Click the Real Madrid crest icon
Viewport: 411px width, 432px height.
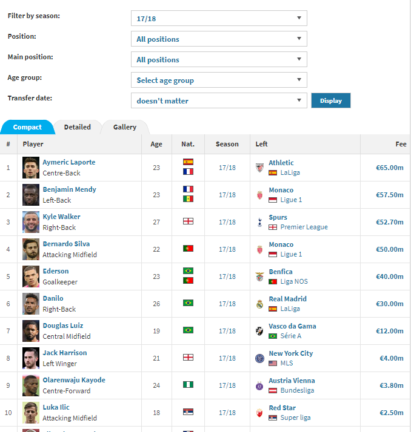259,304
